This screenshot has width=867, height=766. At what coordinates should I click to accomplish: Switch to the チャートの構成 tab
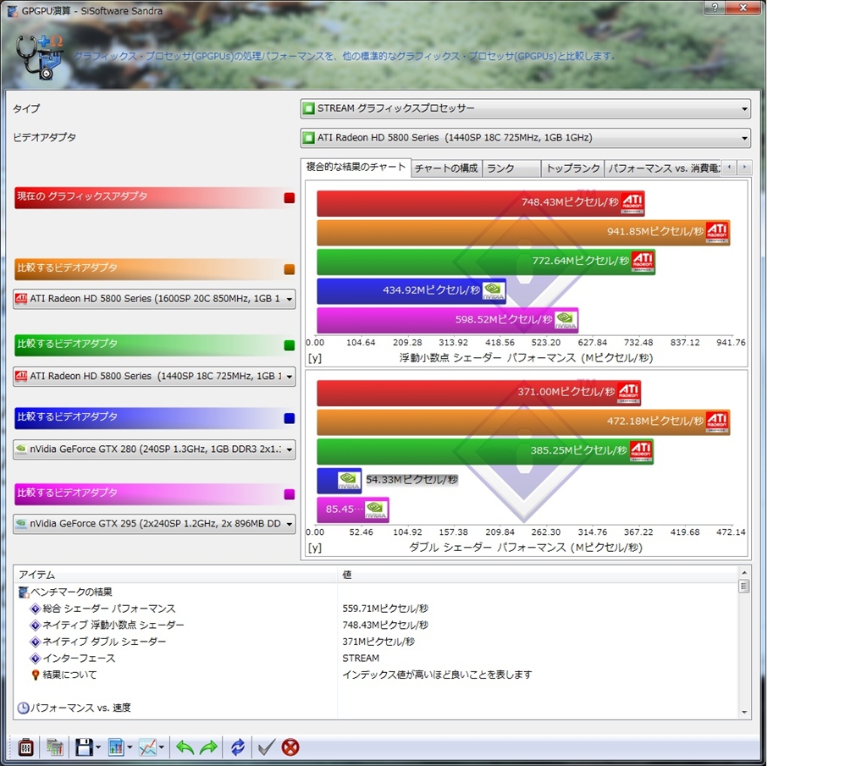(x=446, y=168)
